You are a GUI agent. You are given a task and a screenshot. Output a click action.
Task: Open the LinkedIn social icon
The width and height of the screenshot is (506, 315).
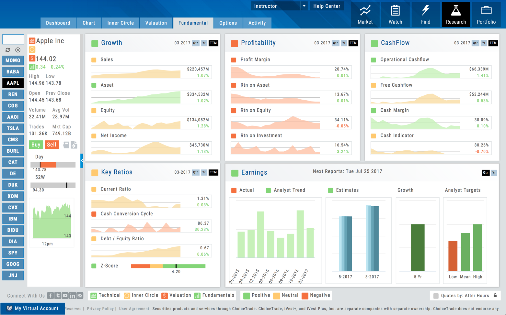pyautogui.click(x=73, y=296)
